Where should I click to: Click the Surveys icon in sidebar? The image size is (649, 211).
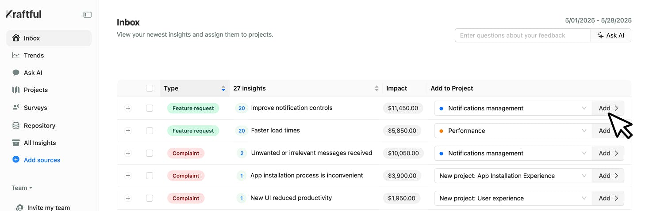(x=16, y=107)
